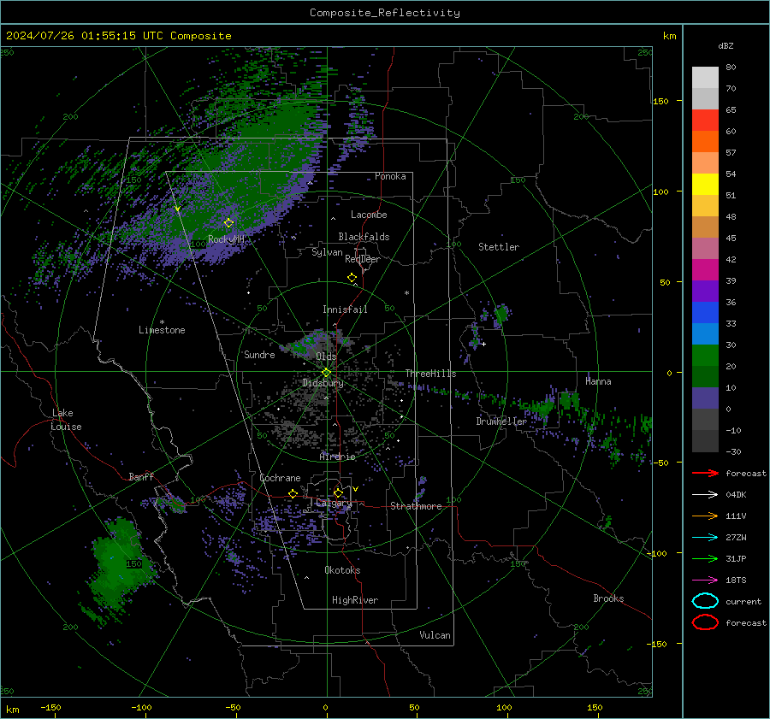Click the asterisk marker above Limestone
Viewport: 770px width, 719px height.
click(162, 322)
